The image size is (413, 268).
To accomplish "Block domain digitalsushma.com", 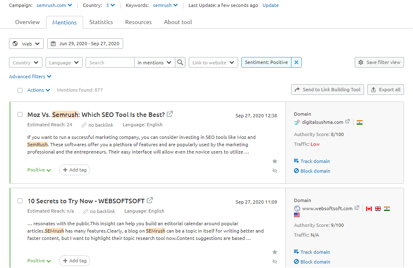I will tap(312, 171).
